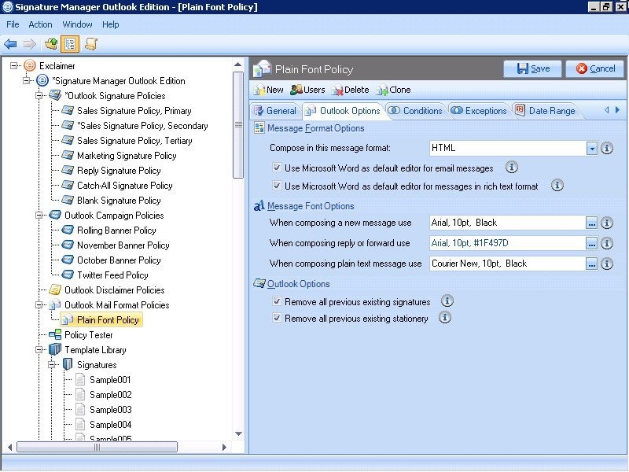Uncheck Use Word for rich text messages
This screenshot has height=472, width=629.
point(277,186)
